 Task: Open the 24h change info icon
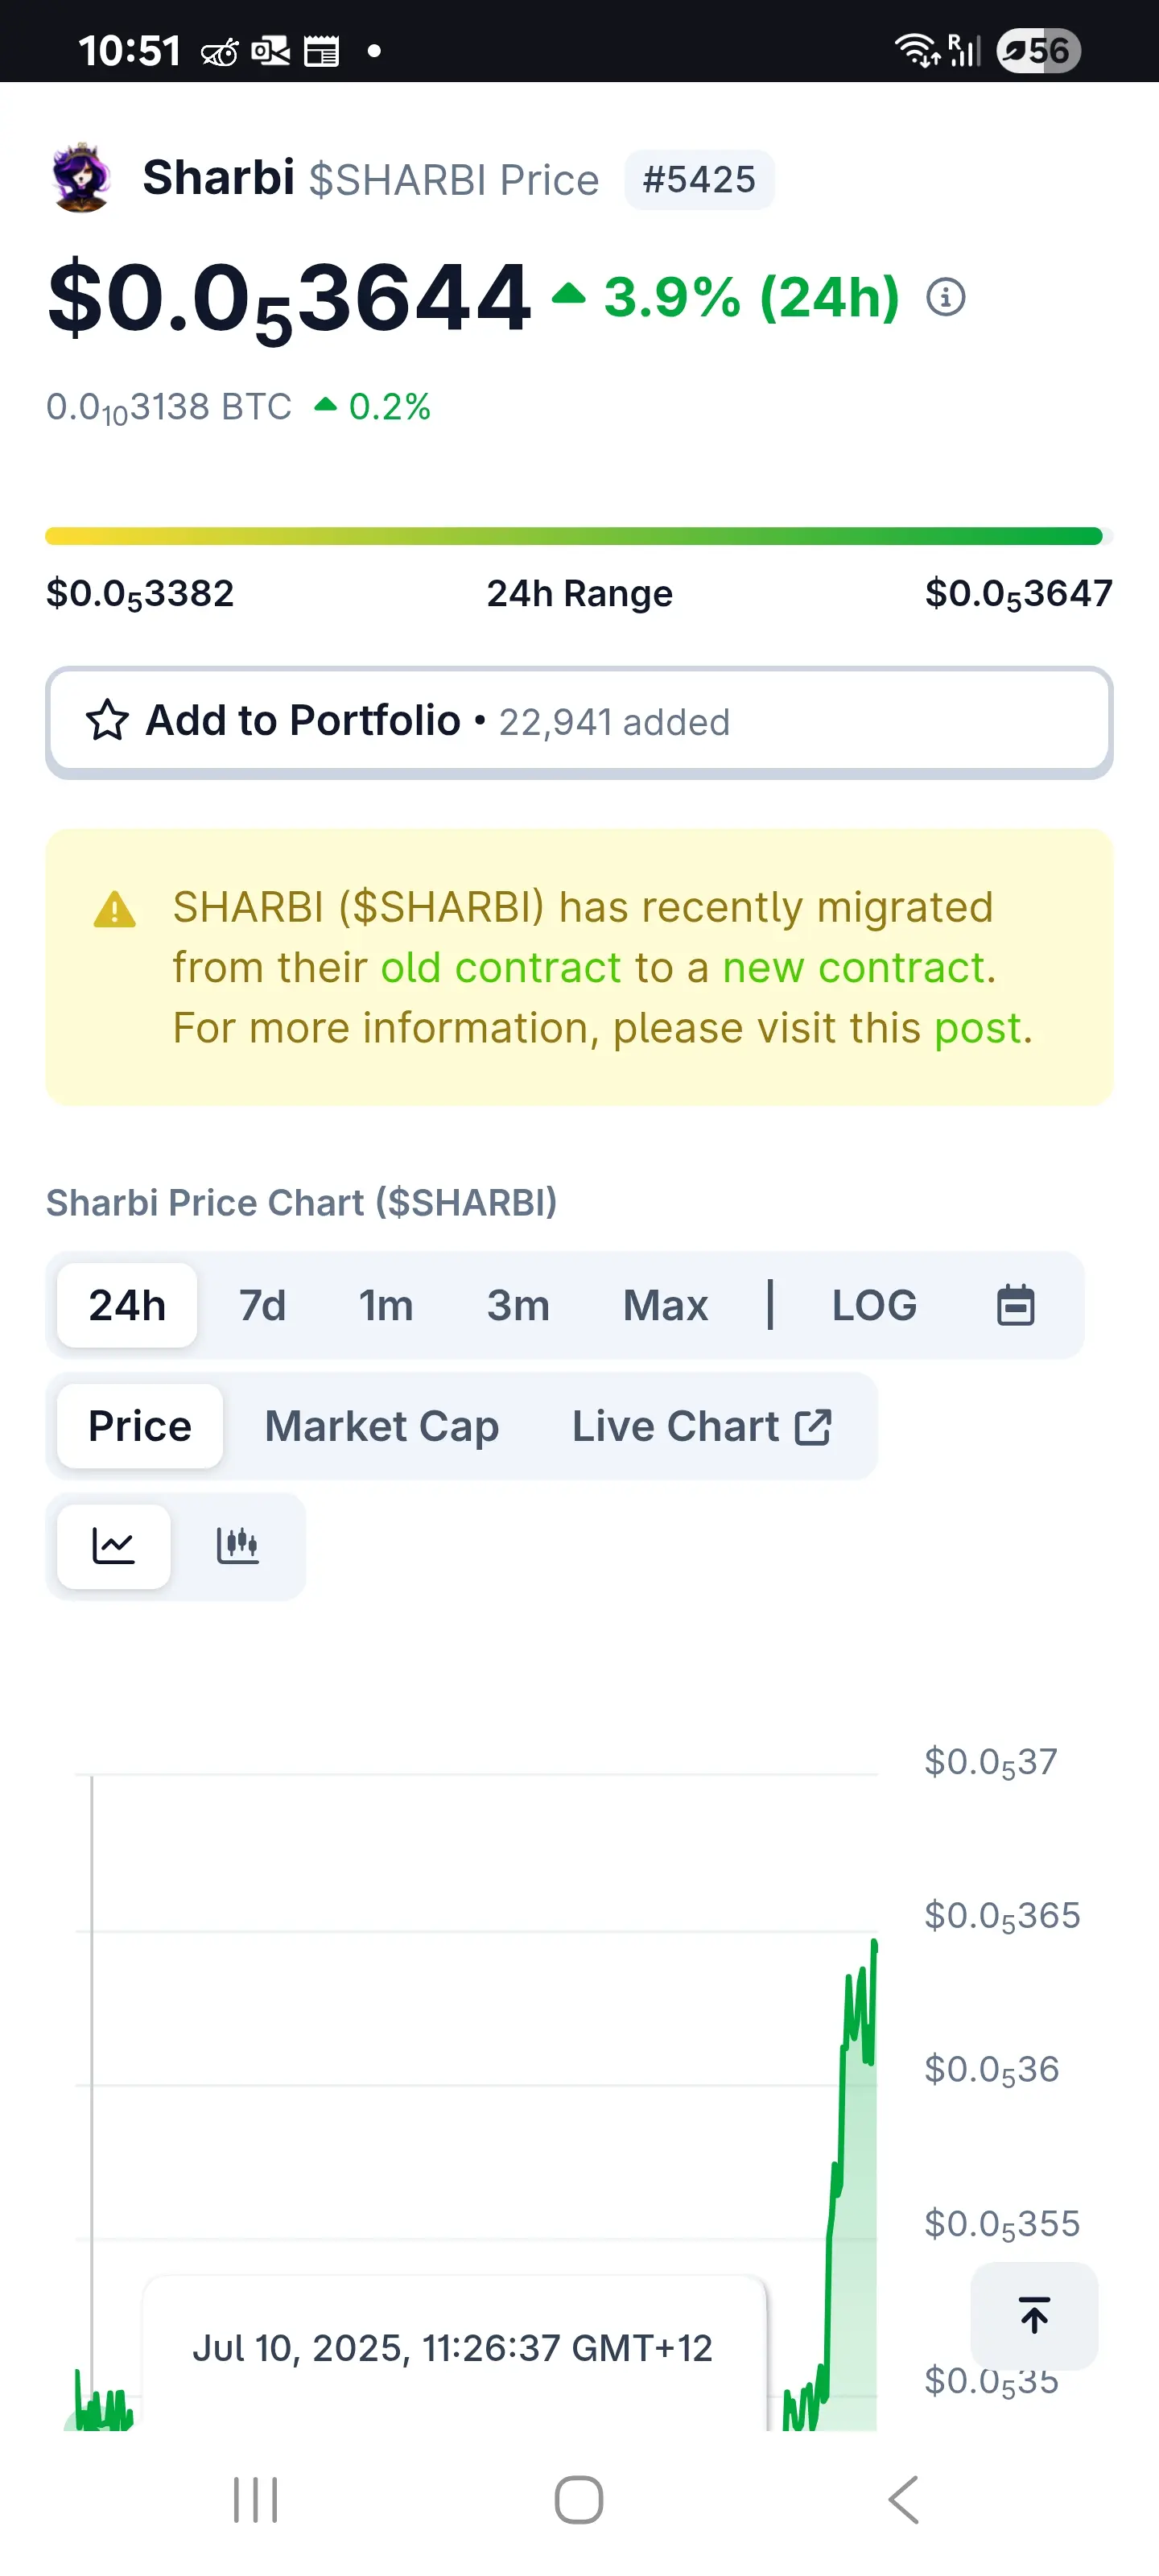tap(945, 297)
